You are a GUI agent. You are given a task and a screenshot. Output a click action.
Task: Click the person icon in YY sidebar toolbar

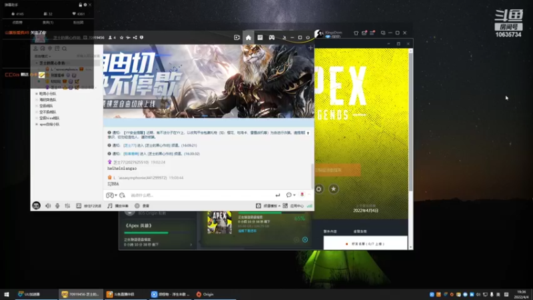(35, 49)
